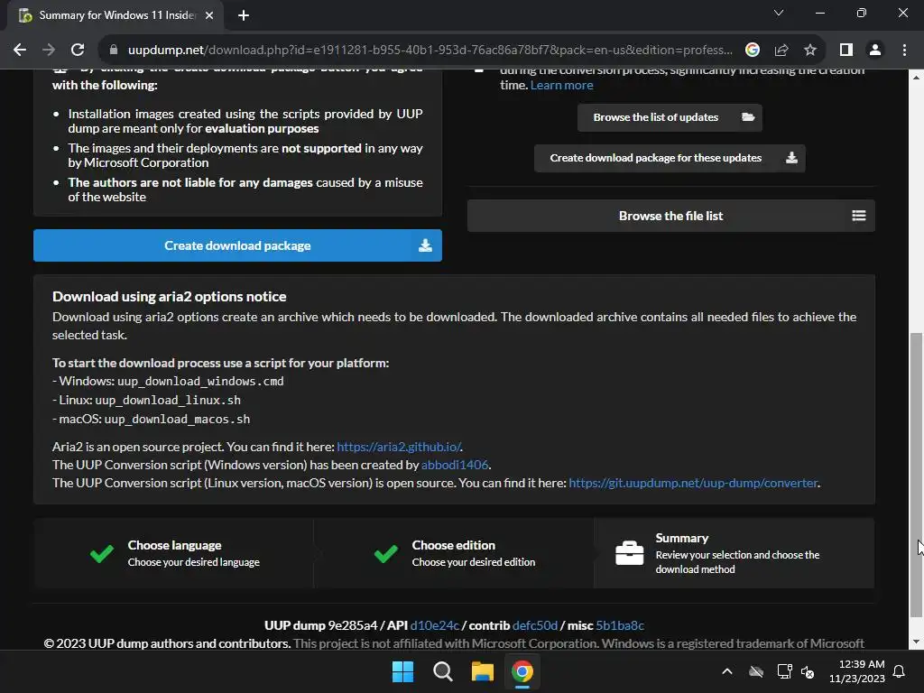The image size is (924, 693).
Task: Click Create download package blue button
Action: (x=237, y=245)
